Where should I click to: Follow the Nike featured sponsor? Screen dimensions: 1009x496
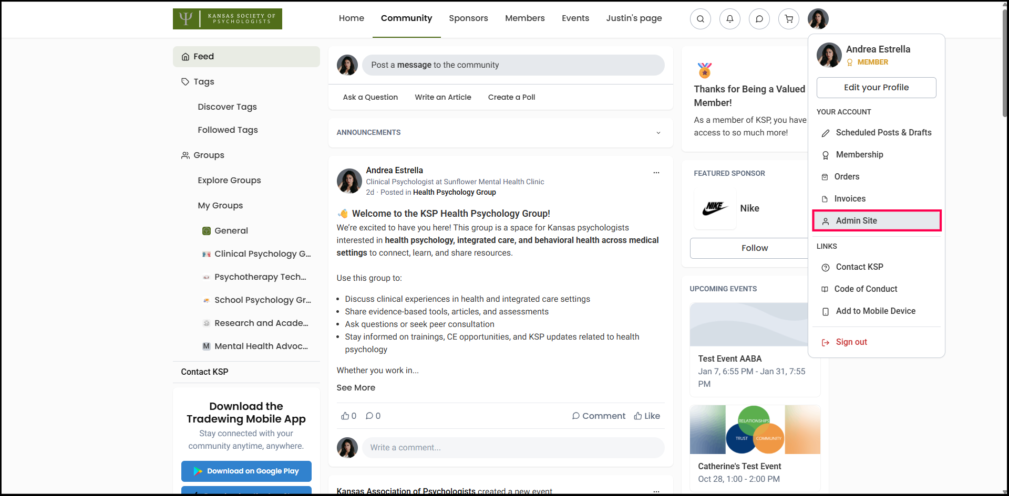[754, 248]
